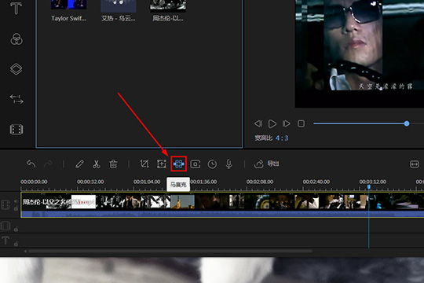Open the Text panel in sidebar
The height and width of the screenshot is (283, 424).
click(16, 8)
